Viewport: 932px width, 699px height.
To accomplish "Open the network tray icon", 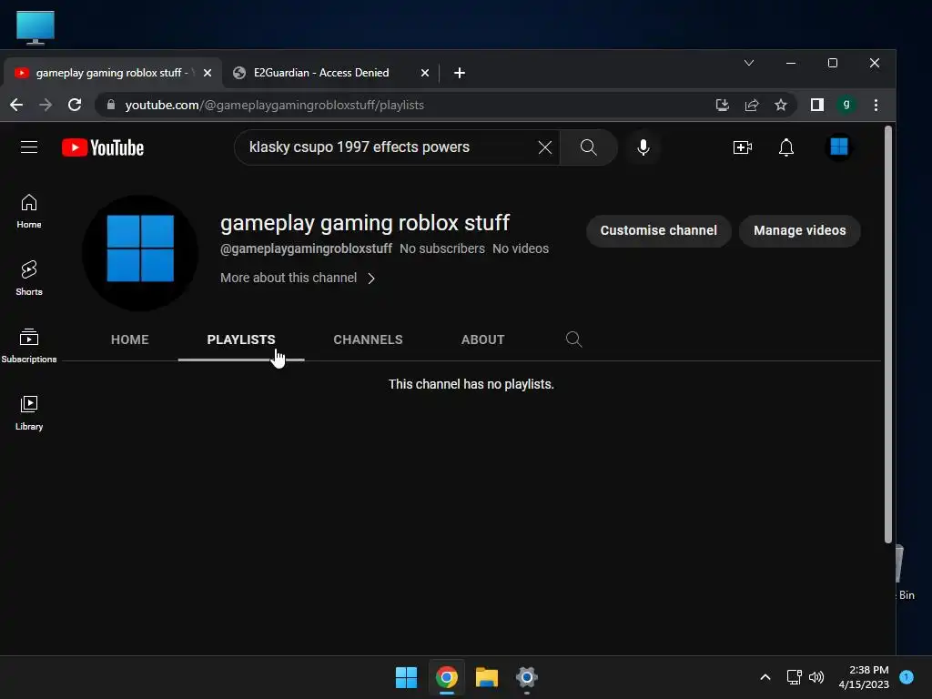I will 794,677.
